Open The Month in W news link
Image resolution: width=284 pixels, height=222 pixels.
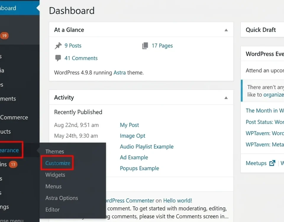[264, 110]
